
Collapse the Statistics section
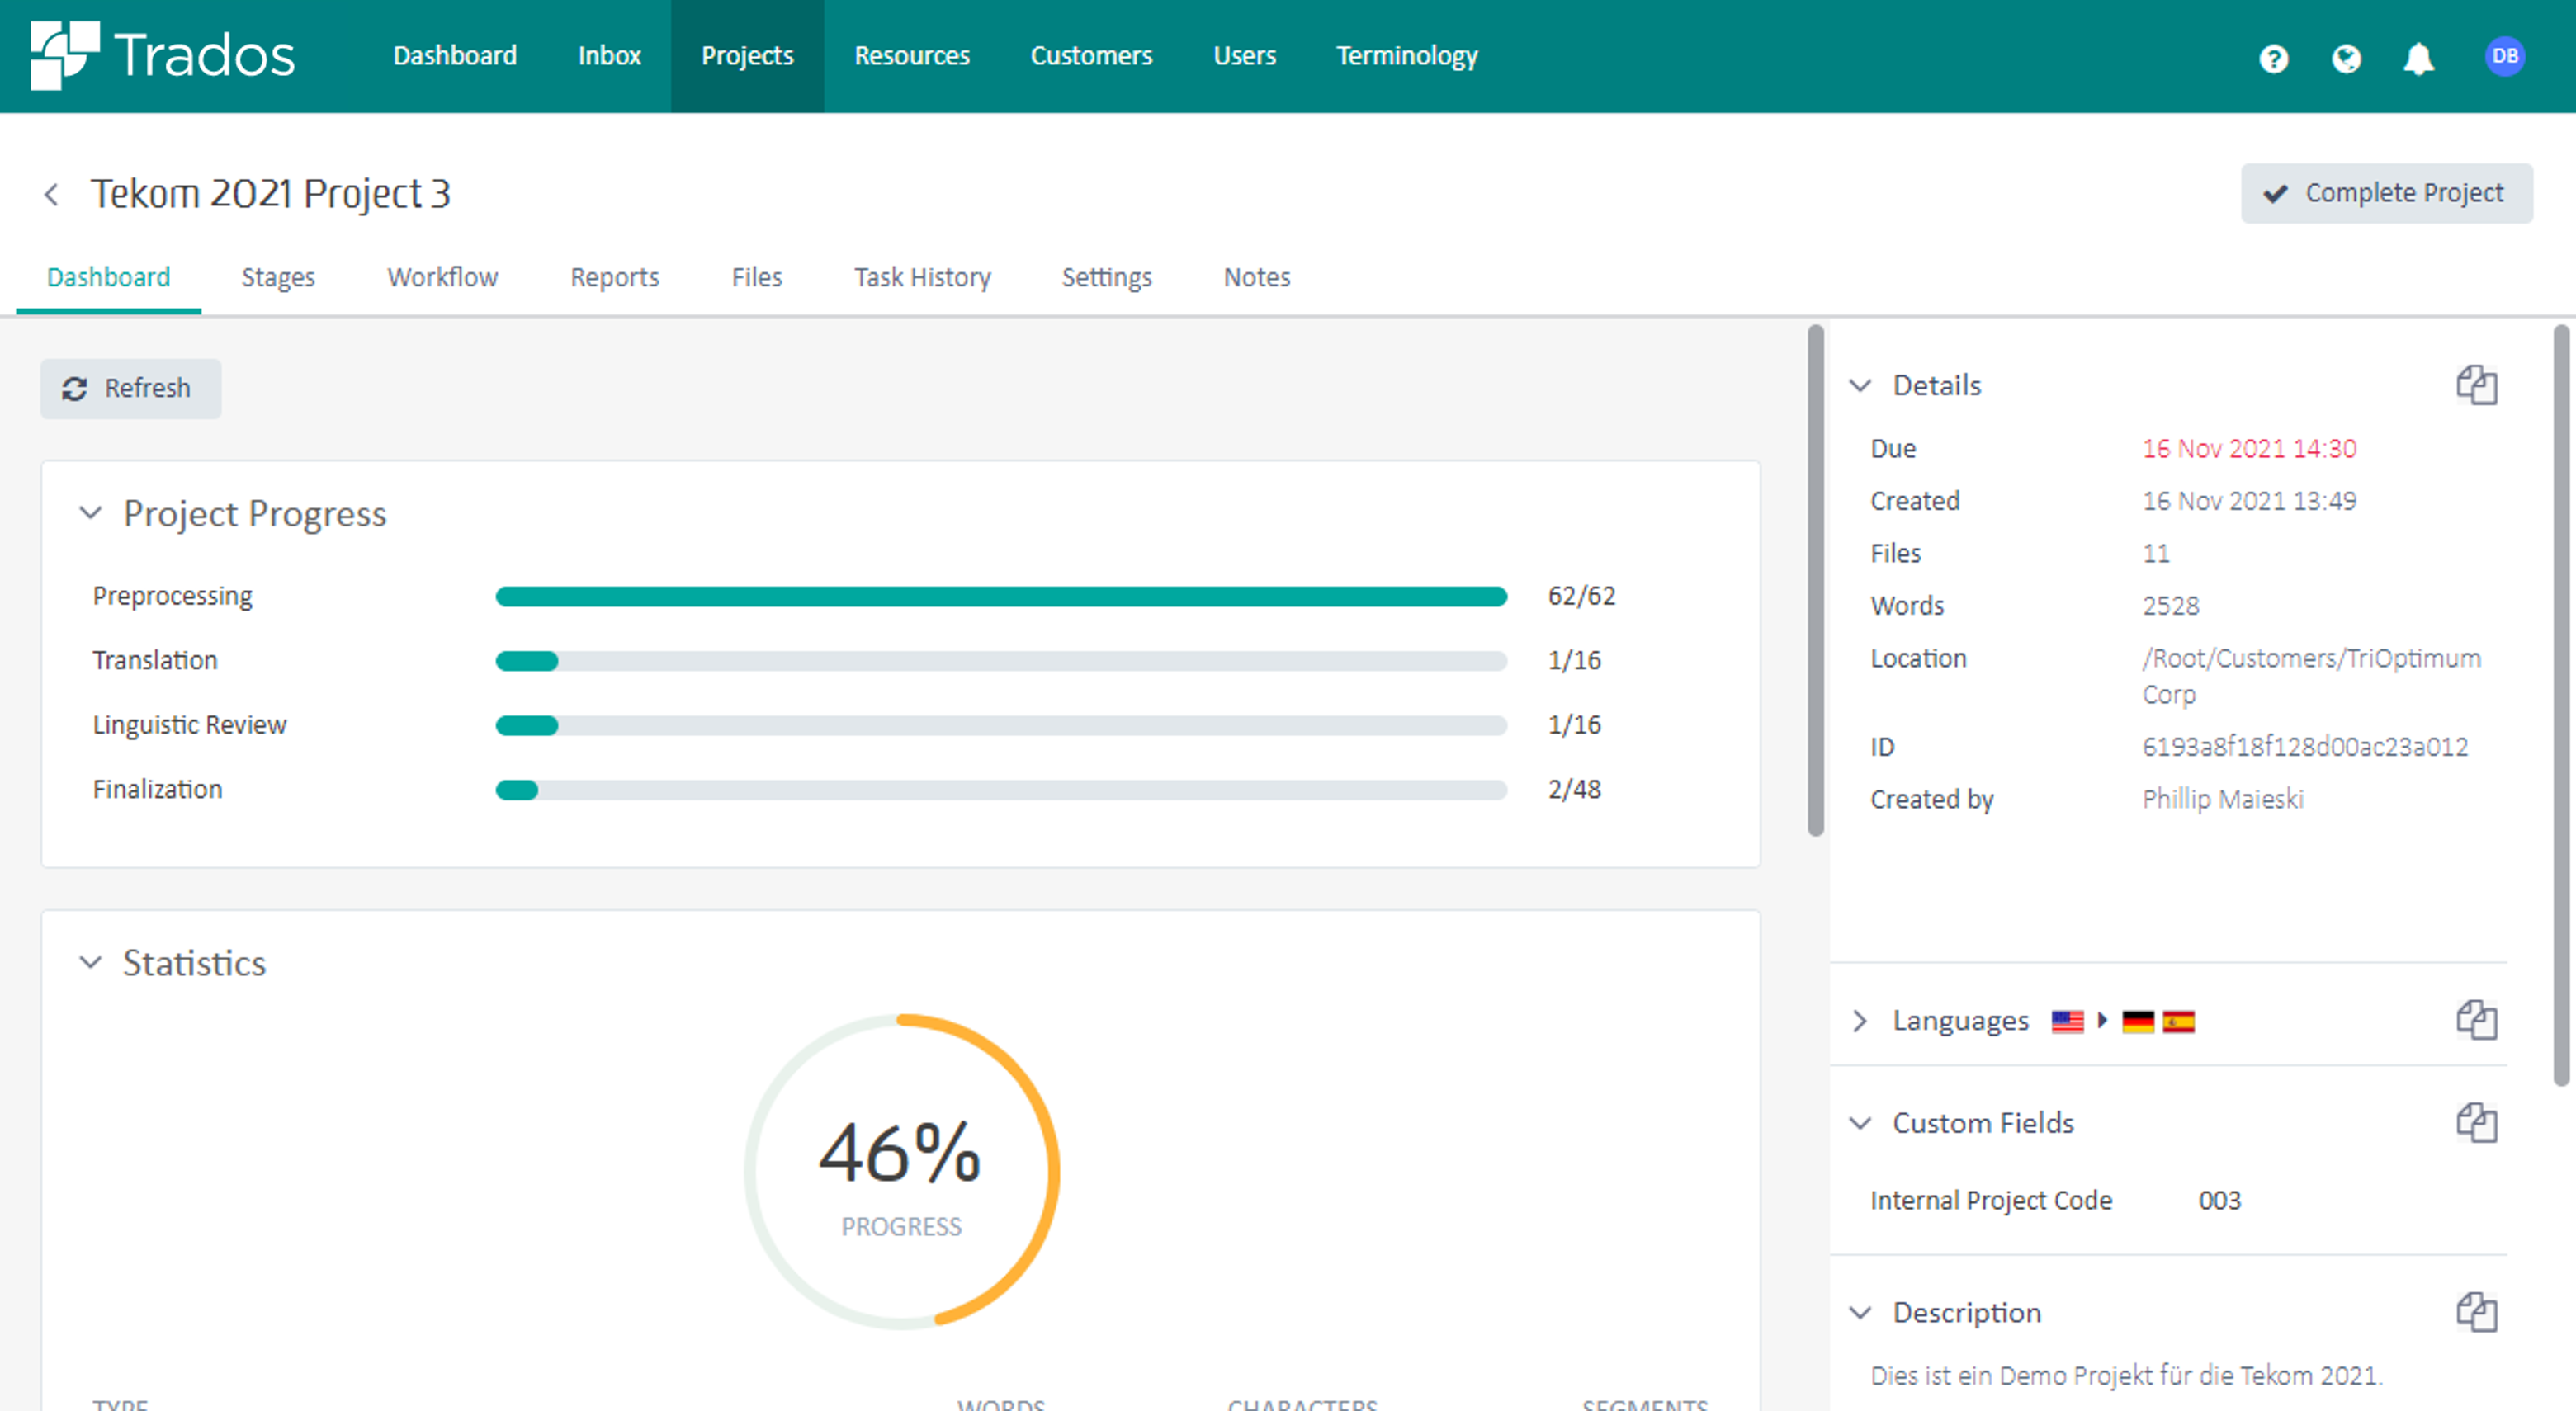[90, 962]
